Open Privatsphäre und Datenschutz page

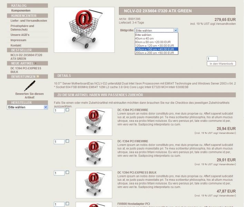pos(22,28)
